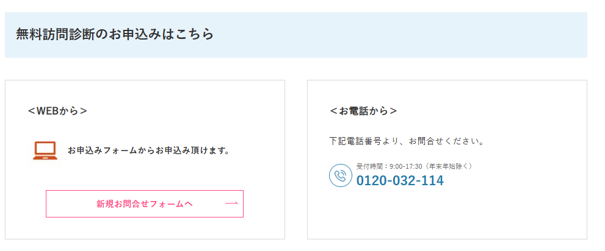Select the ＜お電話から＞ section heading

(x=363, y=111)
